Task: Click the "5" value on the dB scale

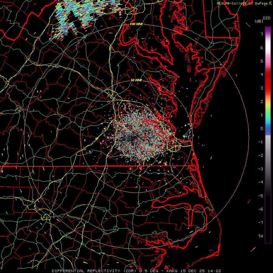Action: point(262,61)
